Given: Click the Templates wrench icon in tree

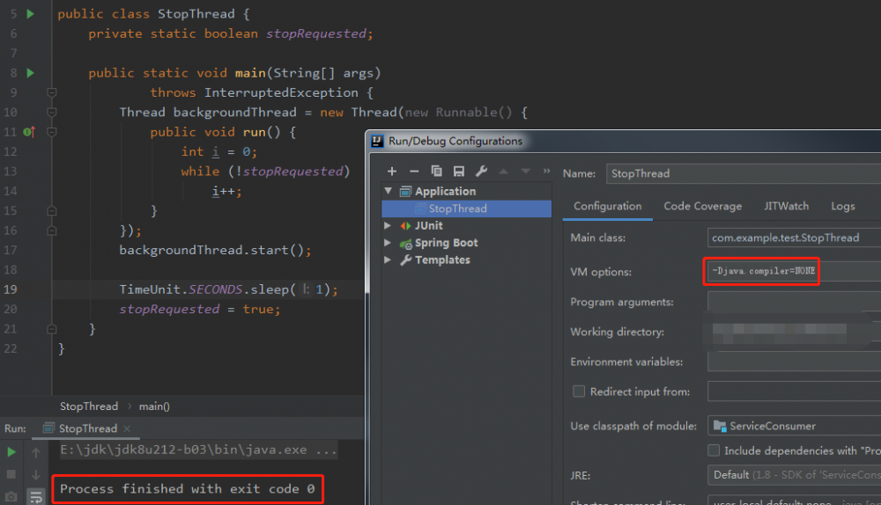Looking at the screenshot, I should tap(405, 260).
